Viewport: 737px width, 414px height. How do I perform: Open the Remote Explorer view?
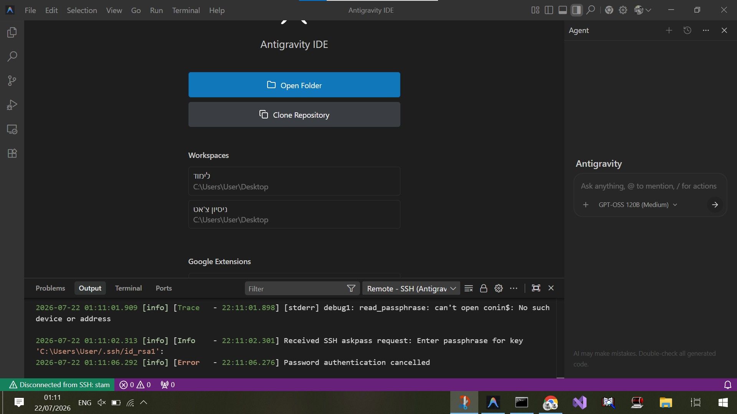[x=12, y=129]
